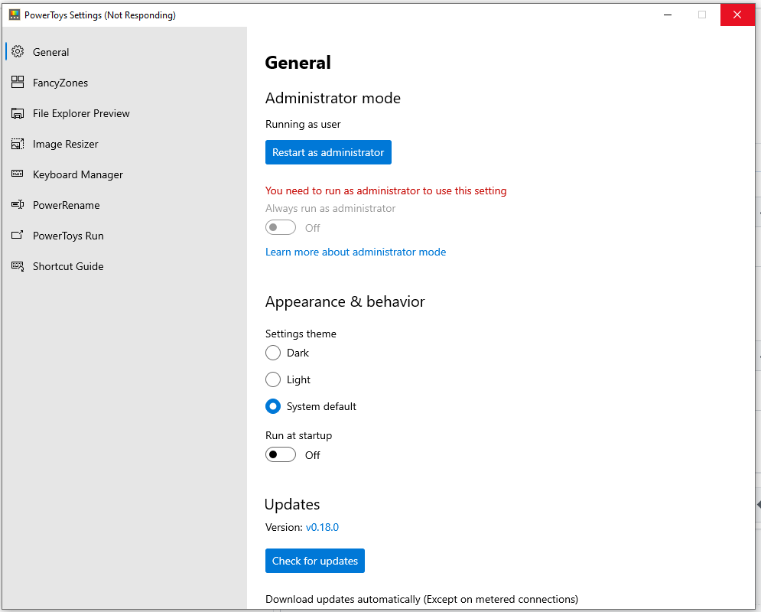
Task: Switch to the FancyZones section
Action: (124, 83)
